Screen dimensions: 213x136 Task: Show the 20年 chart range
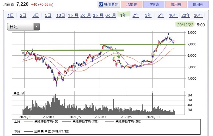[186, 15]
